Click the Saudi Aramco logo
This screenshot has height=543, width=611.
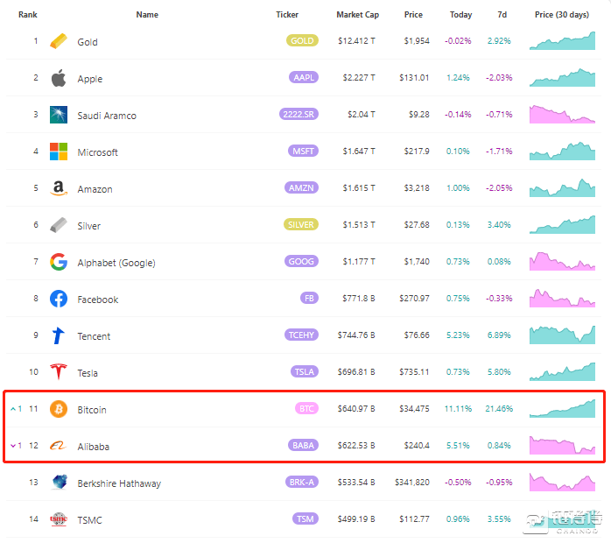59,115
